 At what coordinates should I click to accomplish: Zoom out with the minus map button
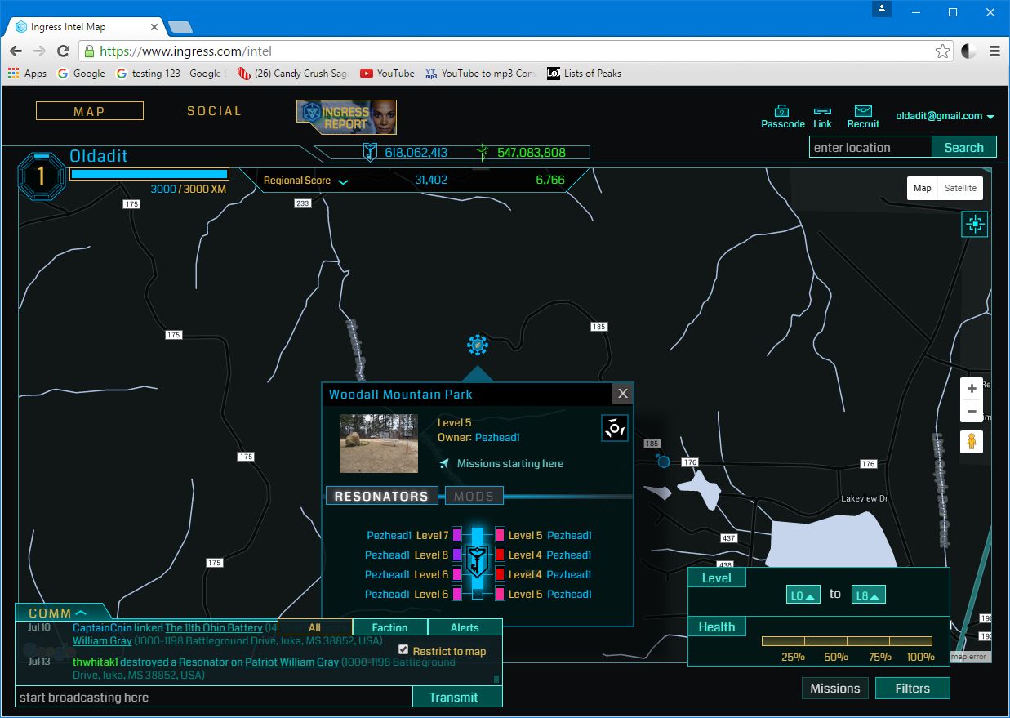coord(972,412)
